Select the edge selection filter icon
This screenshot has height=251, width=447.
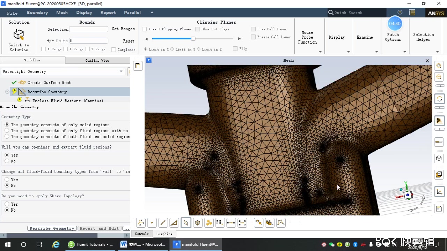click(163, 223)
